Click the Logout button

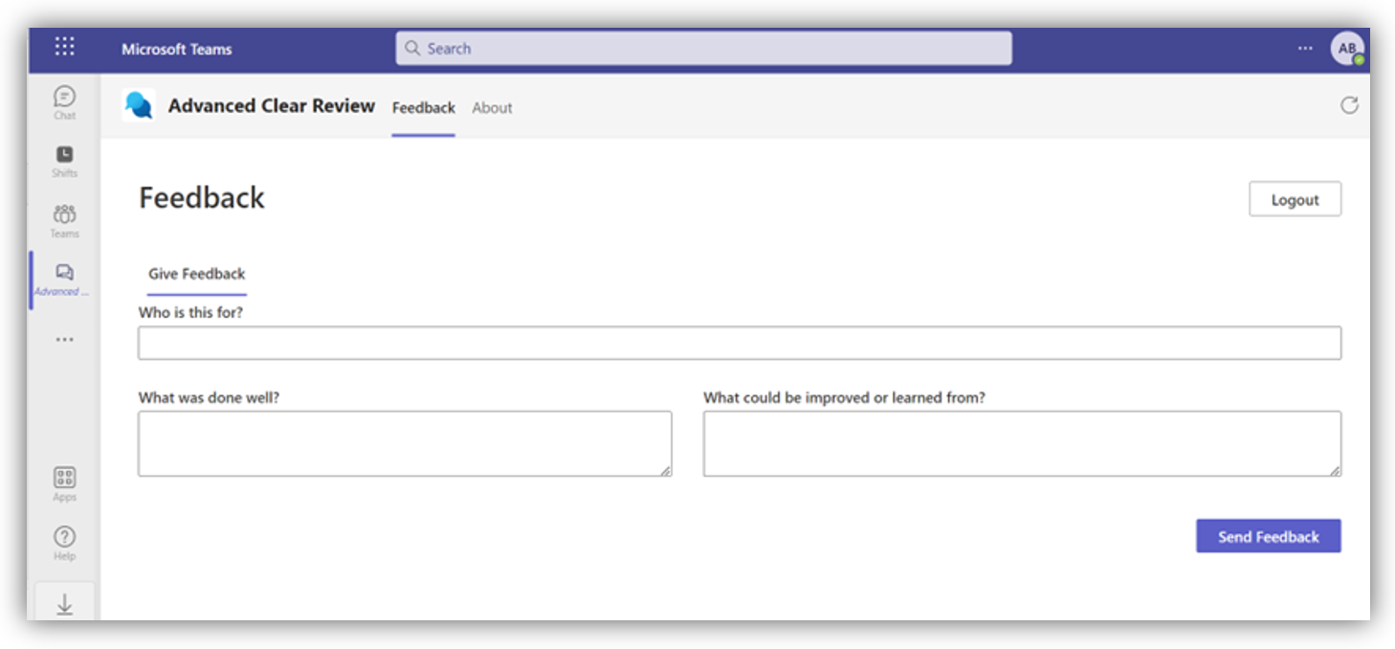pos(1295,200)
